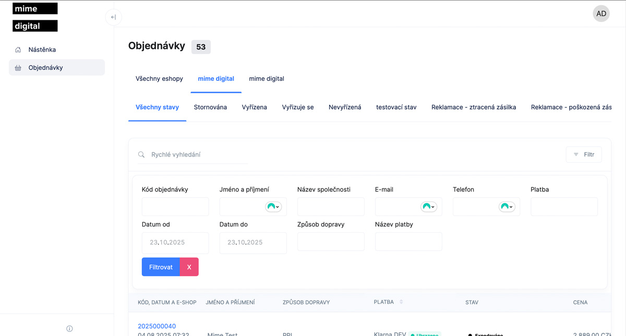Click the Datum od date field
626x336 pixels.
[x=175, y=243]
